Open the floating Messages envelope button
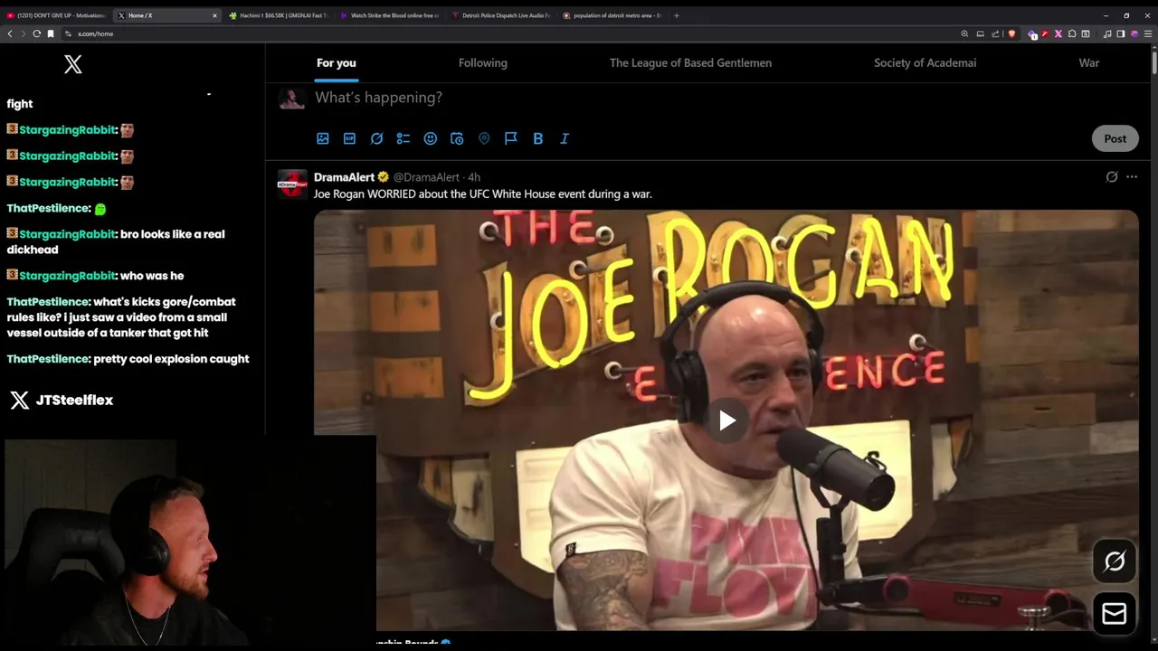The image size is (1158, 651). point(1115,614)
